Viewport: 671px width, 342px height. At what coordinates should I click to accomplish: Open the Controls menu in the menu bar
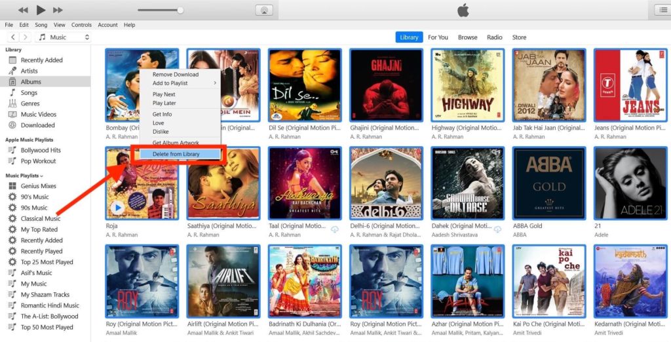coord(81,25)
